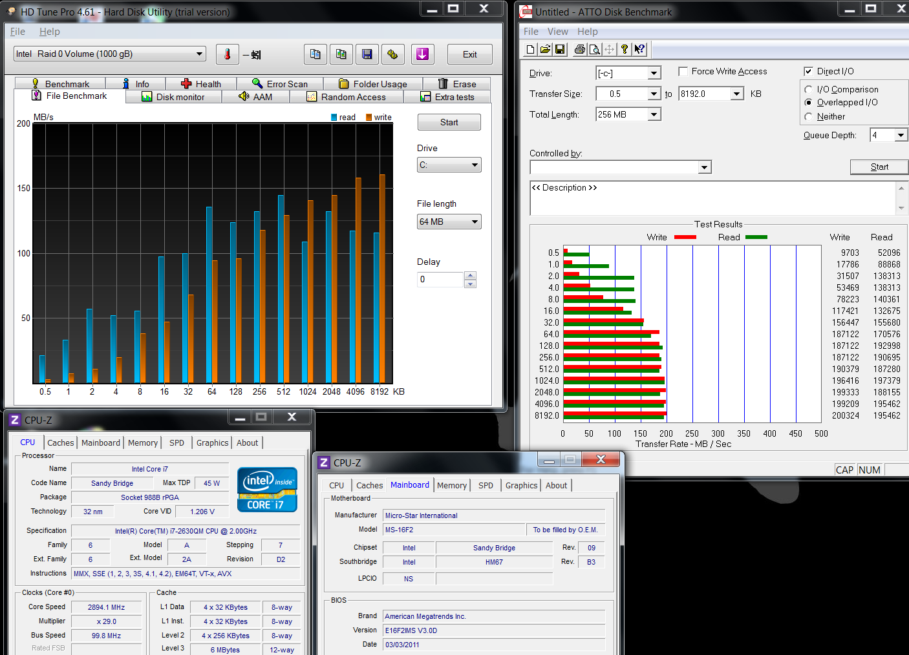Open the Queue Depth dropdown

[x=901, y=135]
